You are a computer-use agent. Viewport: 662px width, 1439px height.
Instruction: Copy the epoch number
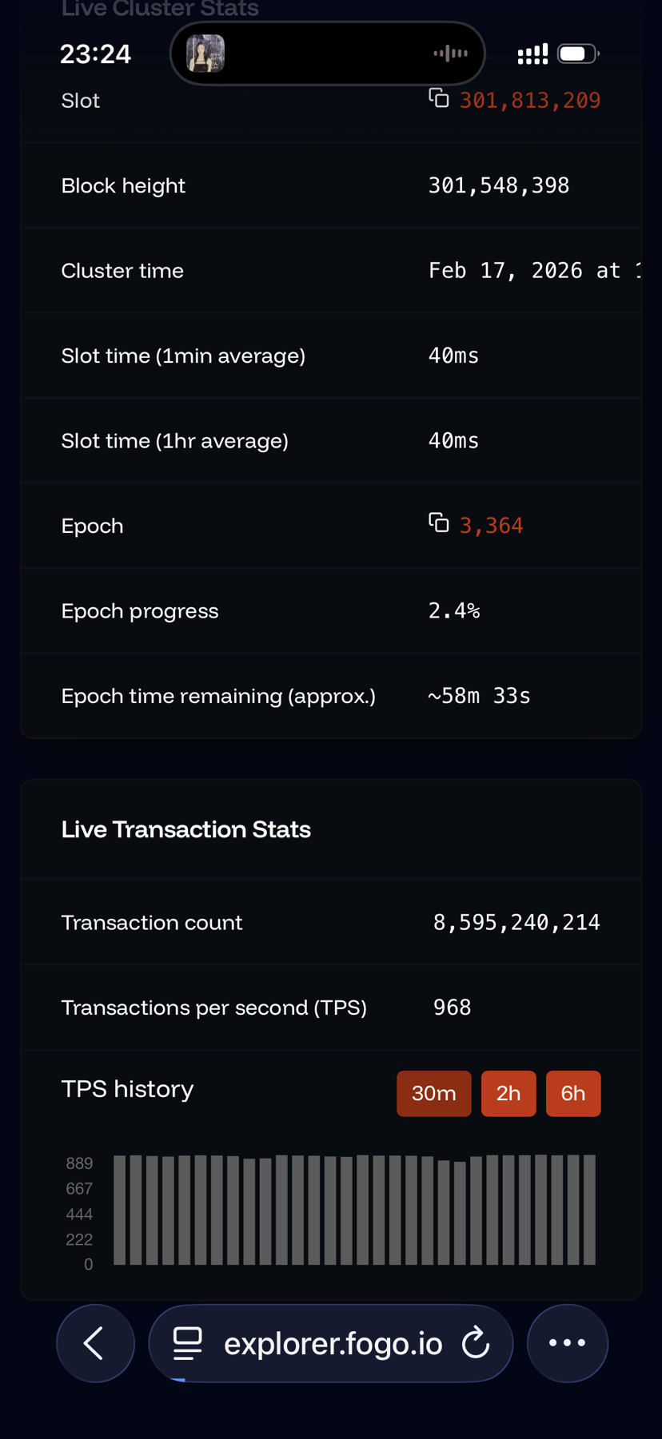(x=439, y=523)
